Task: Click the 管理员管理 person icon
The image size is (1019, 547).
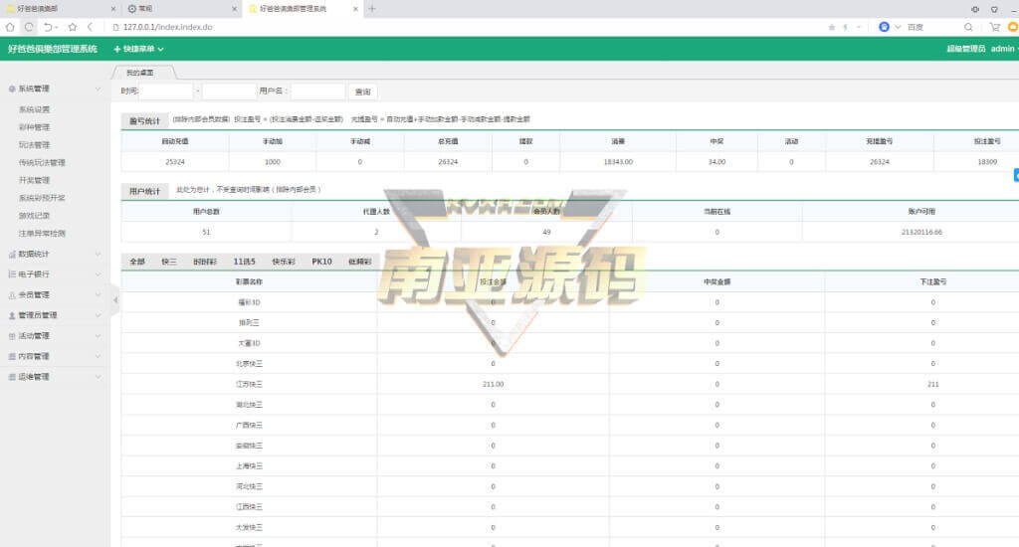Action: (x=12, y=315)
